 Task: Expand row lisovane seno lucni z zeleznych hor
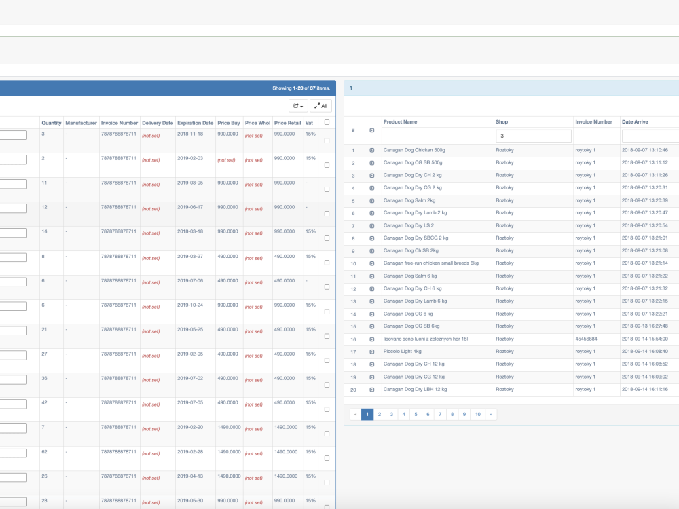pyautogui.click(x=372, y=339)
